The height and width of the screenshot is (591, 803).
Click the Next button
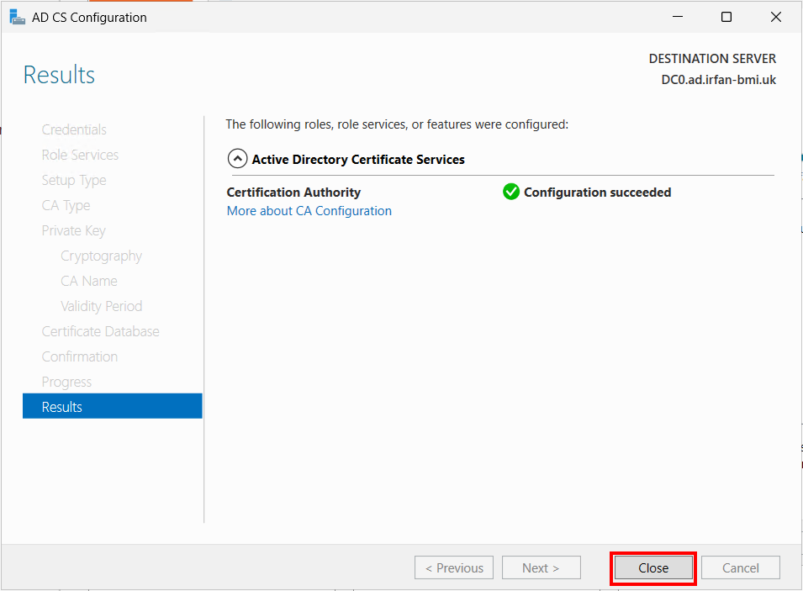click(x=541, y=567)
